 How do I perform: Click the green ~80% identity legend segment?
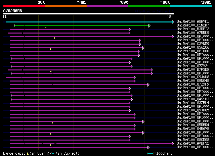149,6
